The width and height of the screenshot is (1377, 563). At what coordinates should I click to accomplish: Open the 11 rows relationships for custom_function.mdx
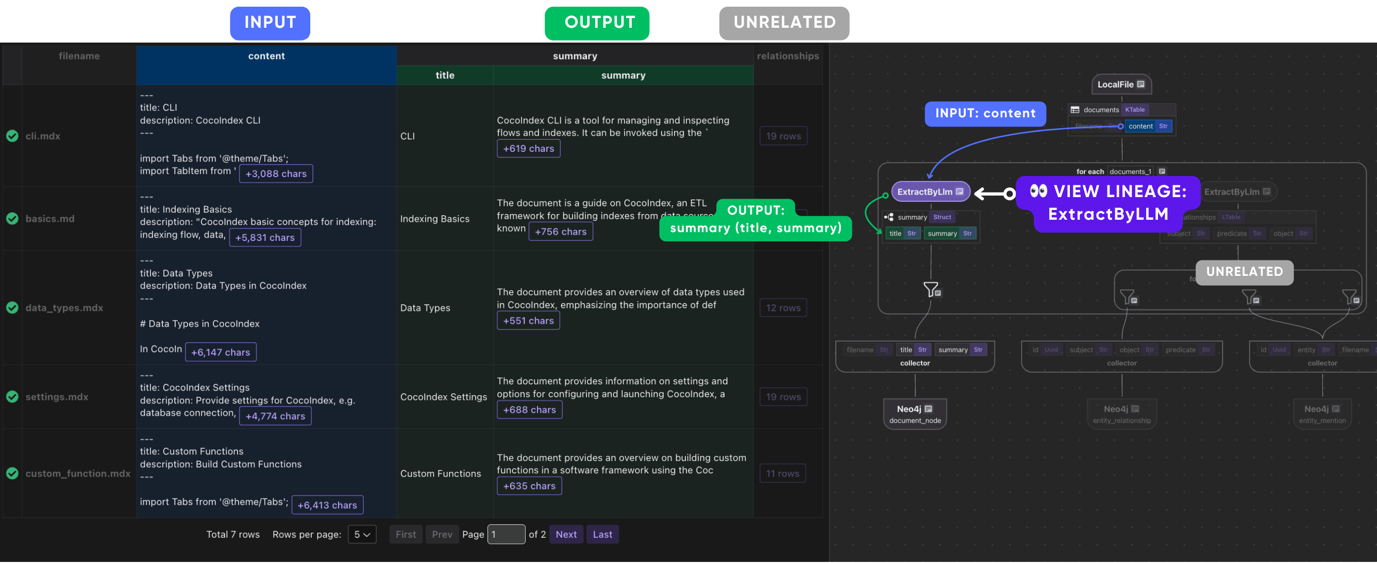783,474
